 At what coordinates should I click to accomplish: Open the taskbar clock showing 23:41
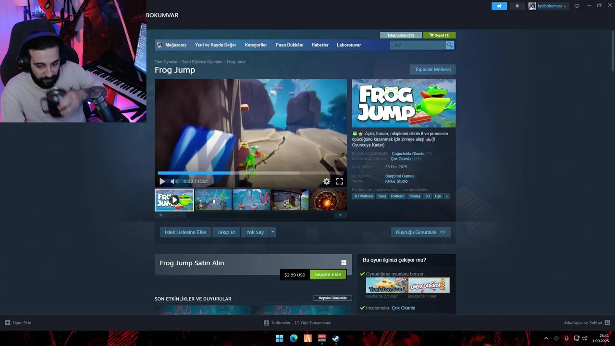pyautogui.click(x=601, y=338)
